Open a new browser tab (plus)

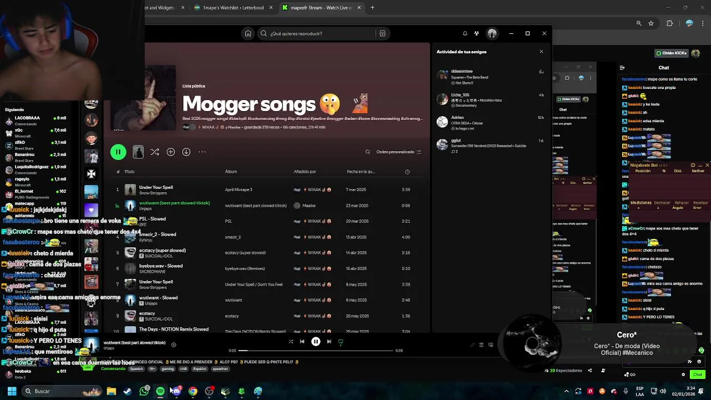372,8
